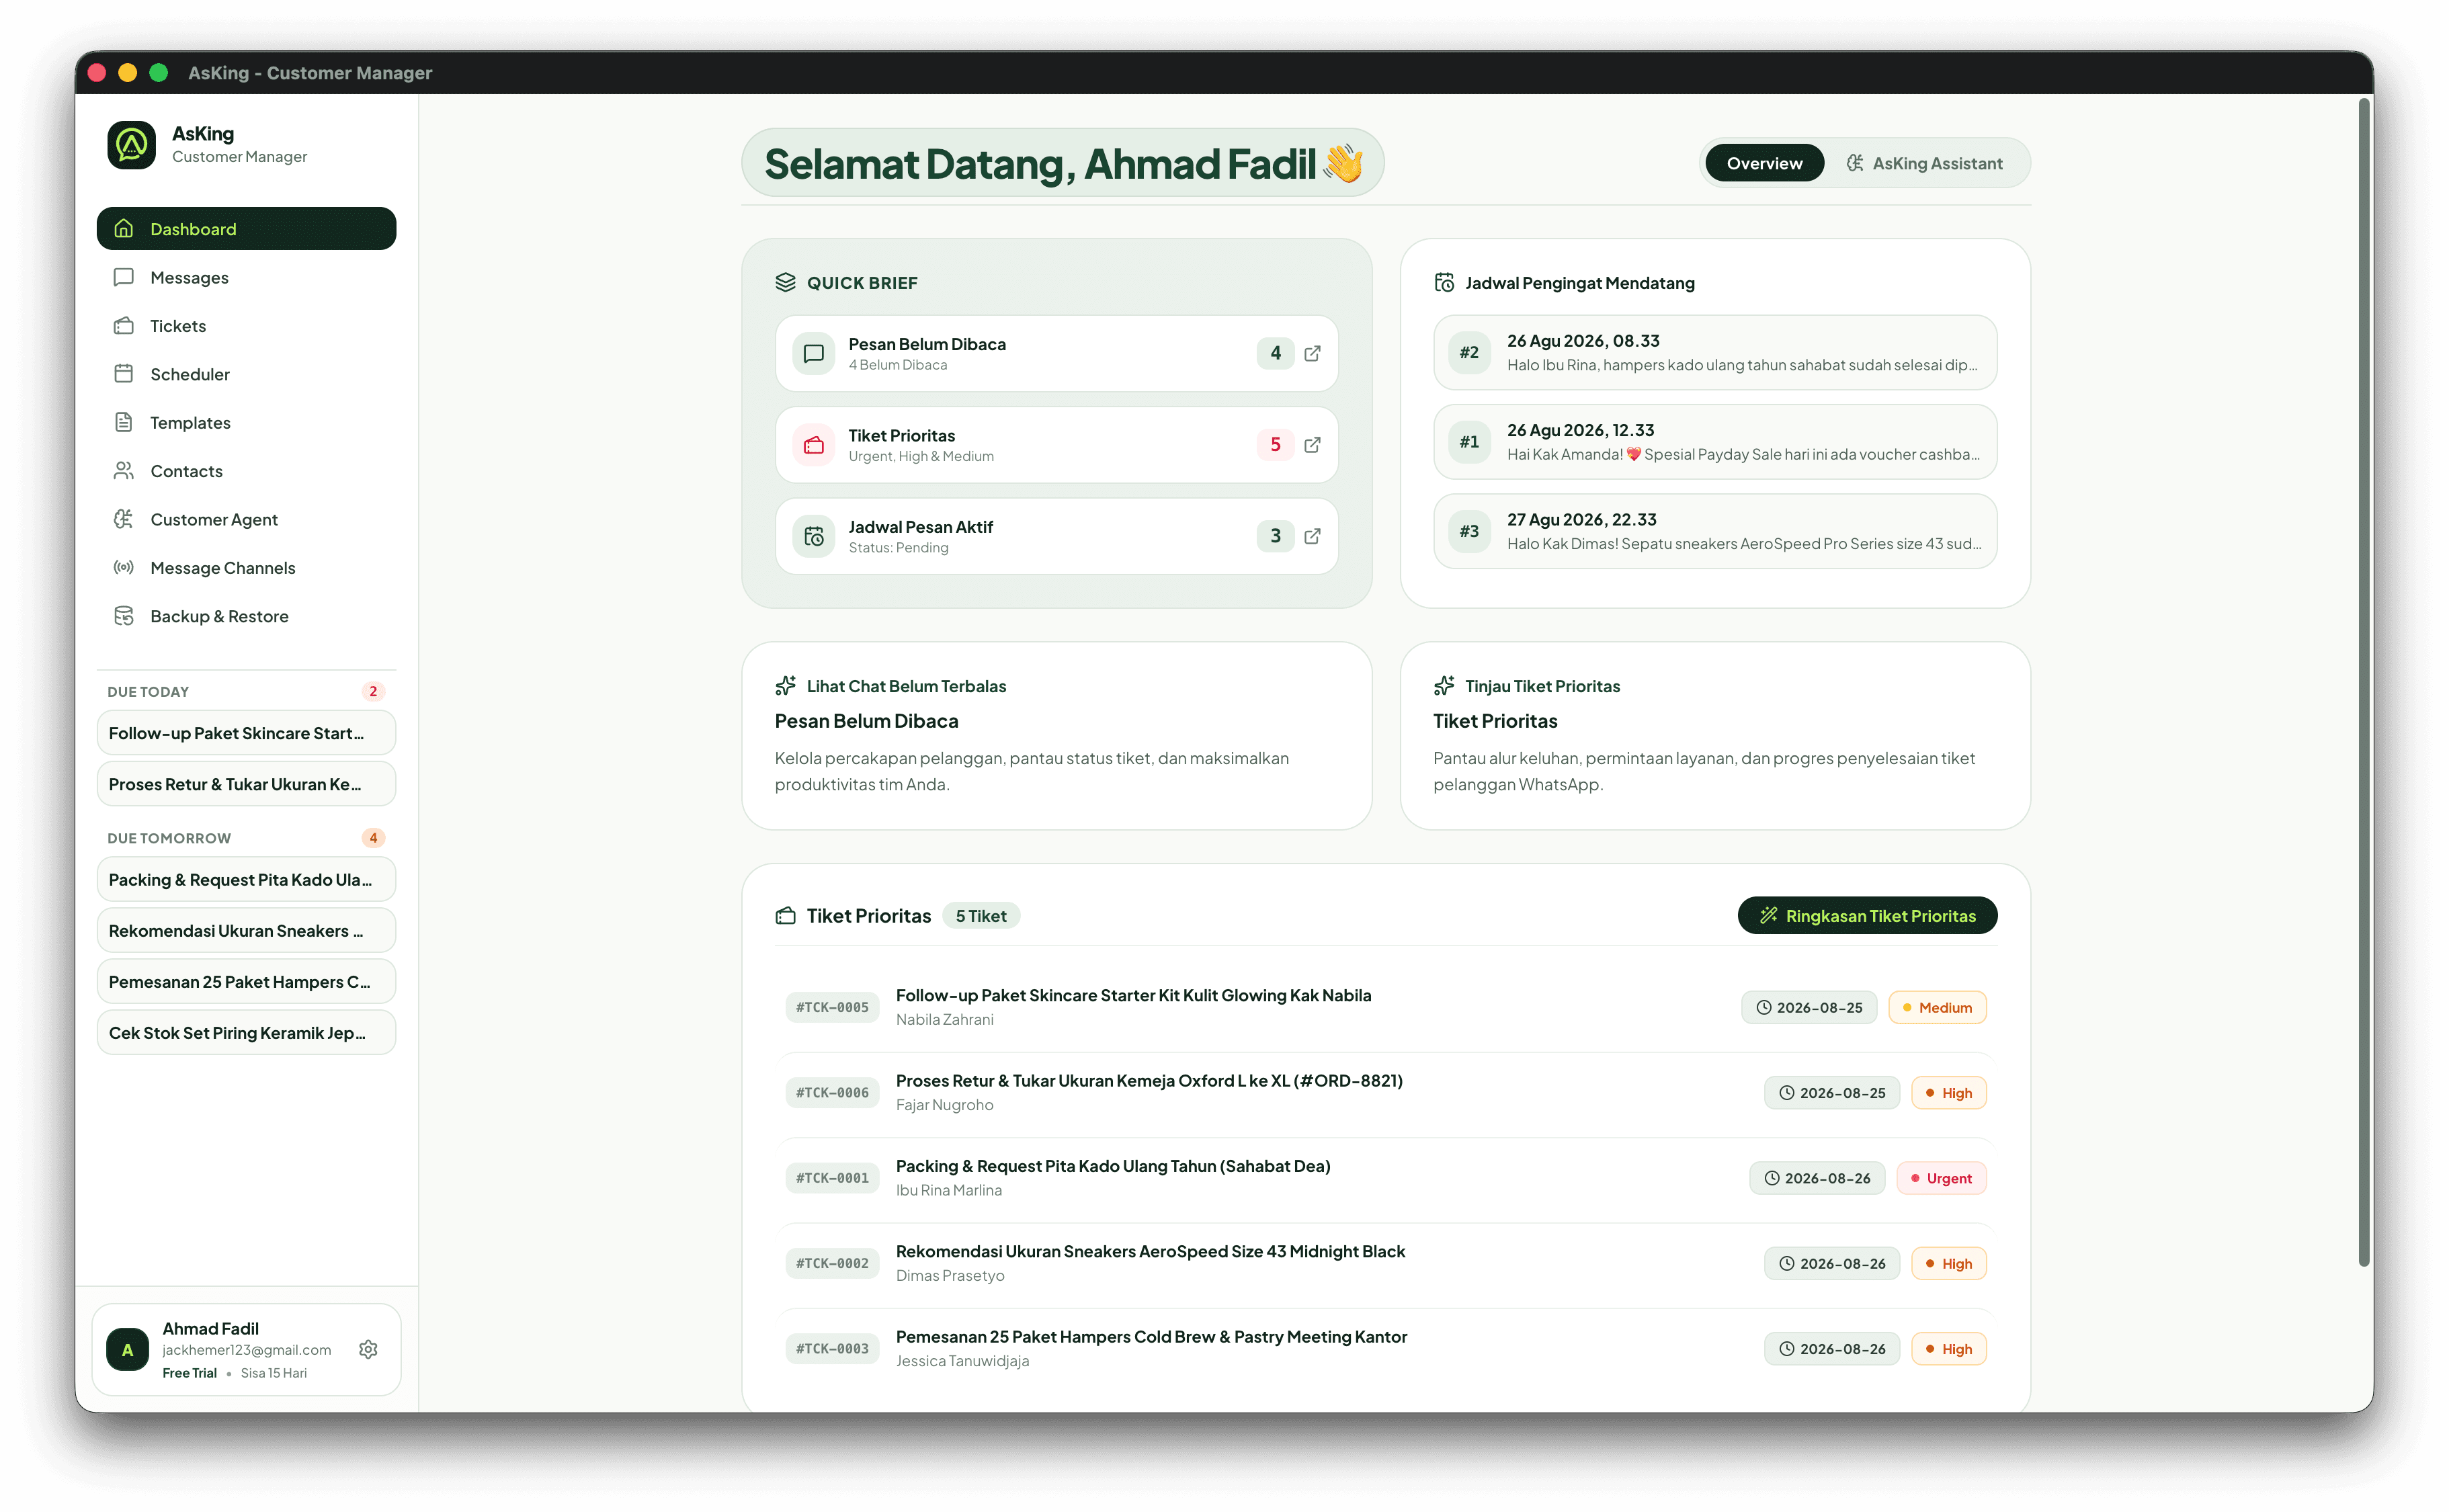Viewport: 2449px width, 1512px height.
Task: Click Tinjau Tiket Prioritas link
Action: pyautogui.click(x=1542, y=686)
